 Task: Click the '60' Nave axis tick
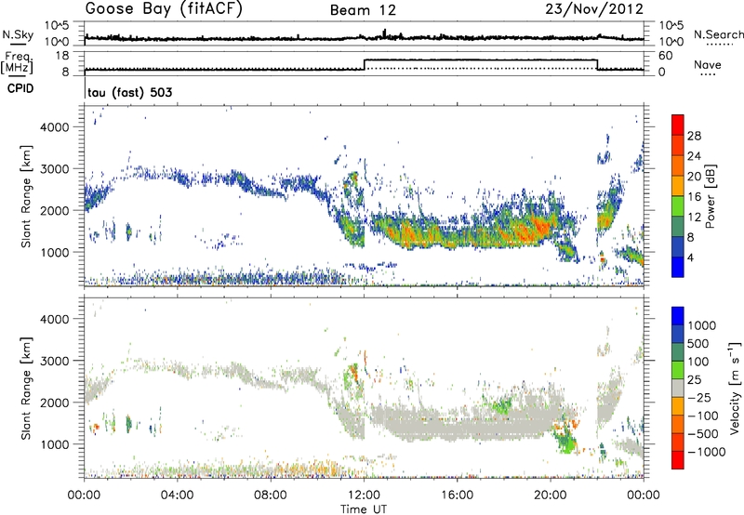665,56
